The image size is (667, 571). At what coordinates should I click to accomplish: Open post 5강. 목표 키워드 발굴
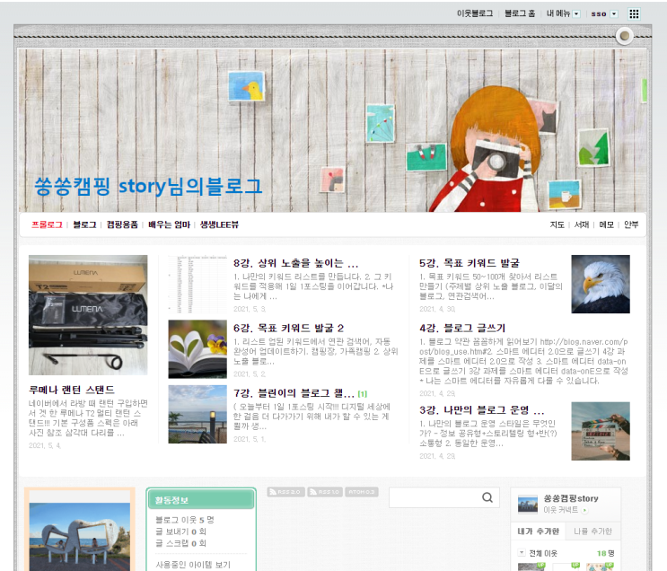click(470, 263)
